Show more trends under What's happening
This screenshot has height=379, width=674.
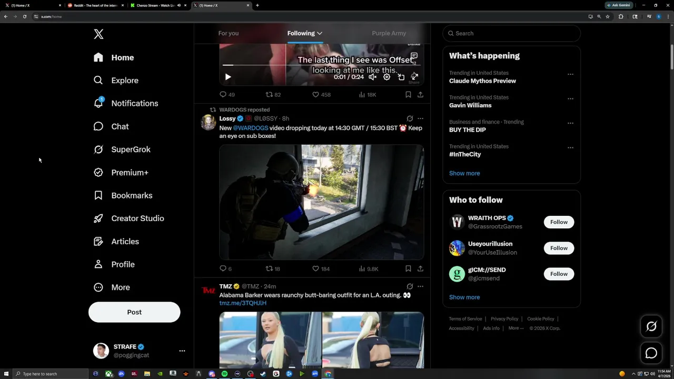464,173
